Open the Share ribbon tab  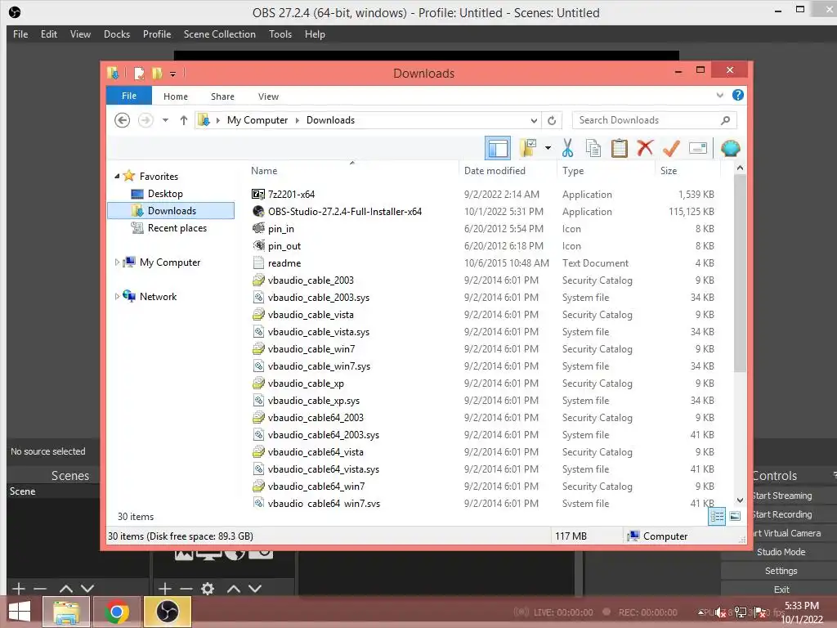point(222,96)
